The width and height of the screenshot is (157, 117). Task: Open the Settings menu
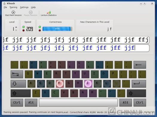[24, 7]
